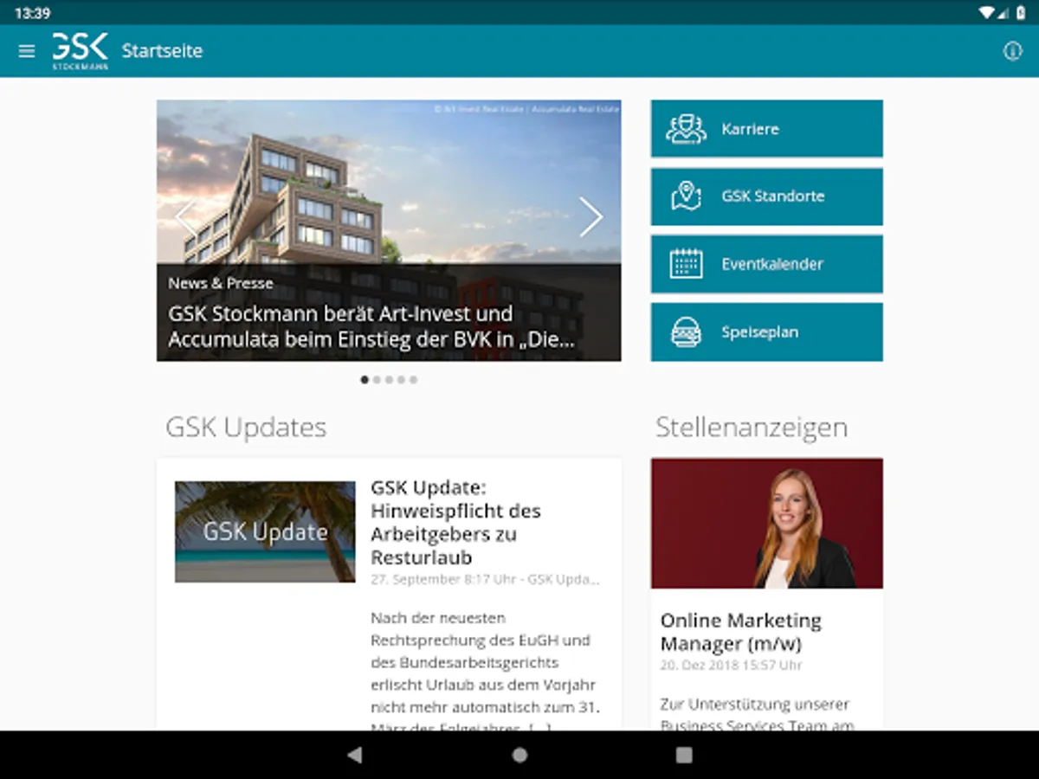The width and height of the screenshot is (1039, 779).
Task: Open the hamburger navigation menu
Action: 27,51
